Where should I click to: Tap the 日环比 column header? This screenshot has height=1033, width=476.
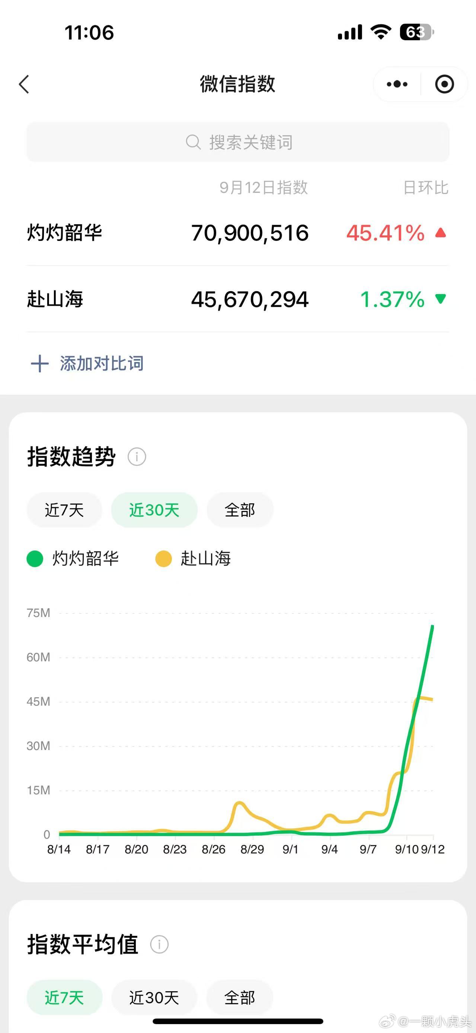pyautogui.click(x=426, y=187)
